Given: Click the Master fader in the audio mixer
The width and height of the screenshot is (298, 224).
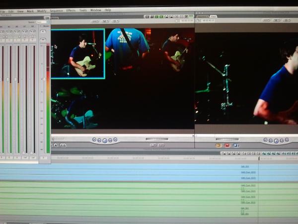Looking at the screenshot, I should pos(44,79).
